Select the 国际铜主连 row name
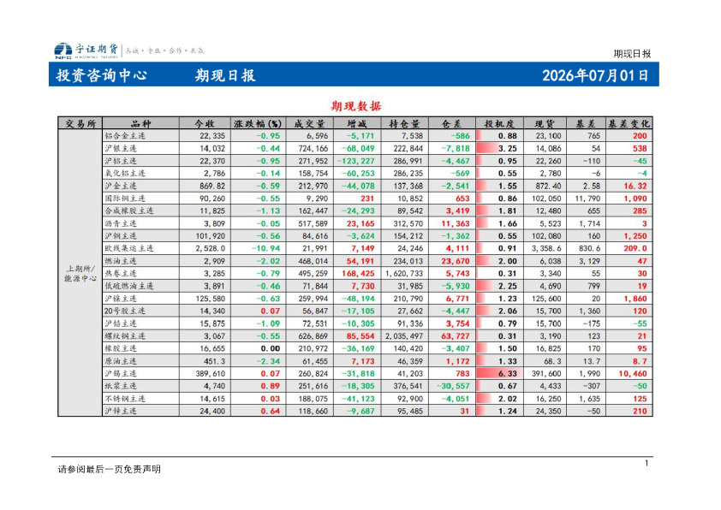Screen dimensions: 721x510 point(125,199)
